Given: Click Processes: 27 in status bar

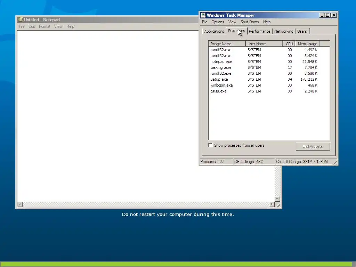Looking at the screenshot, I should coord(216,162).
